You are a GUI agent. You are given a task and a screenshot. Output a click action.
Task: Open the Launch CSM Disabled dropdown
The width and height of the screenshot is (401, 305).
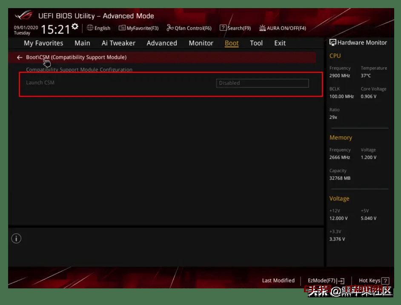(262, 83)
